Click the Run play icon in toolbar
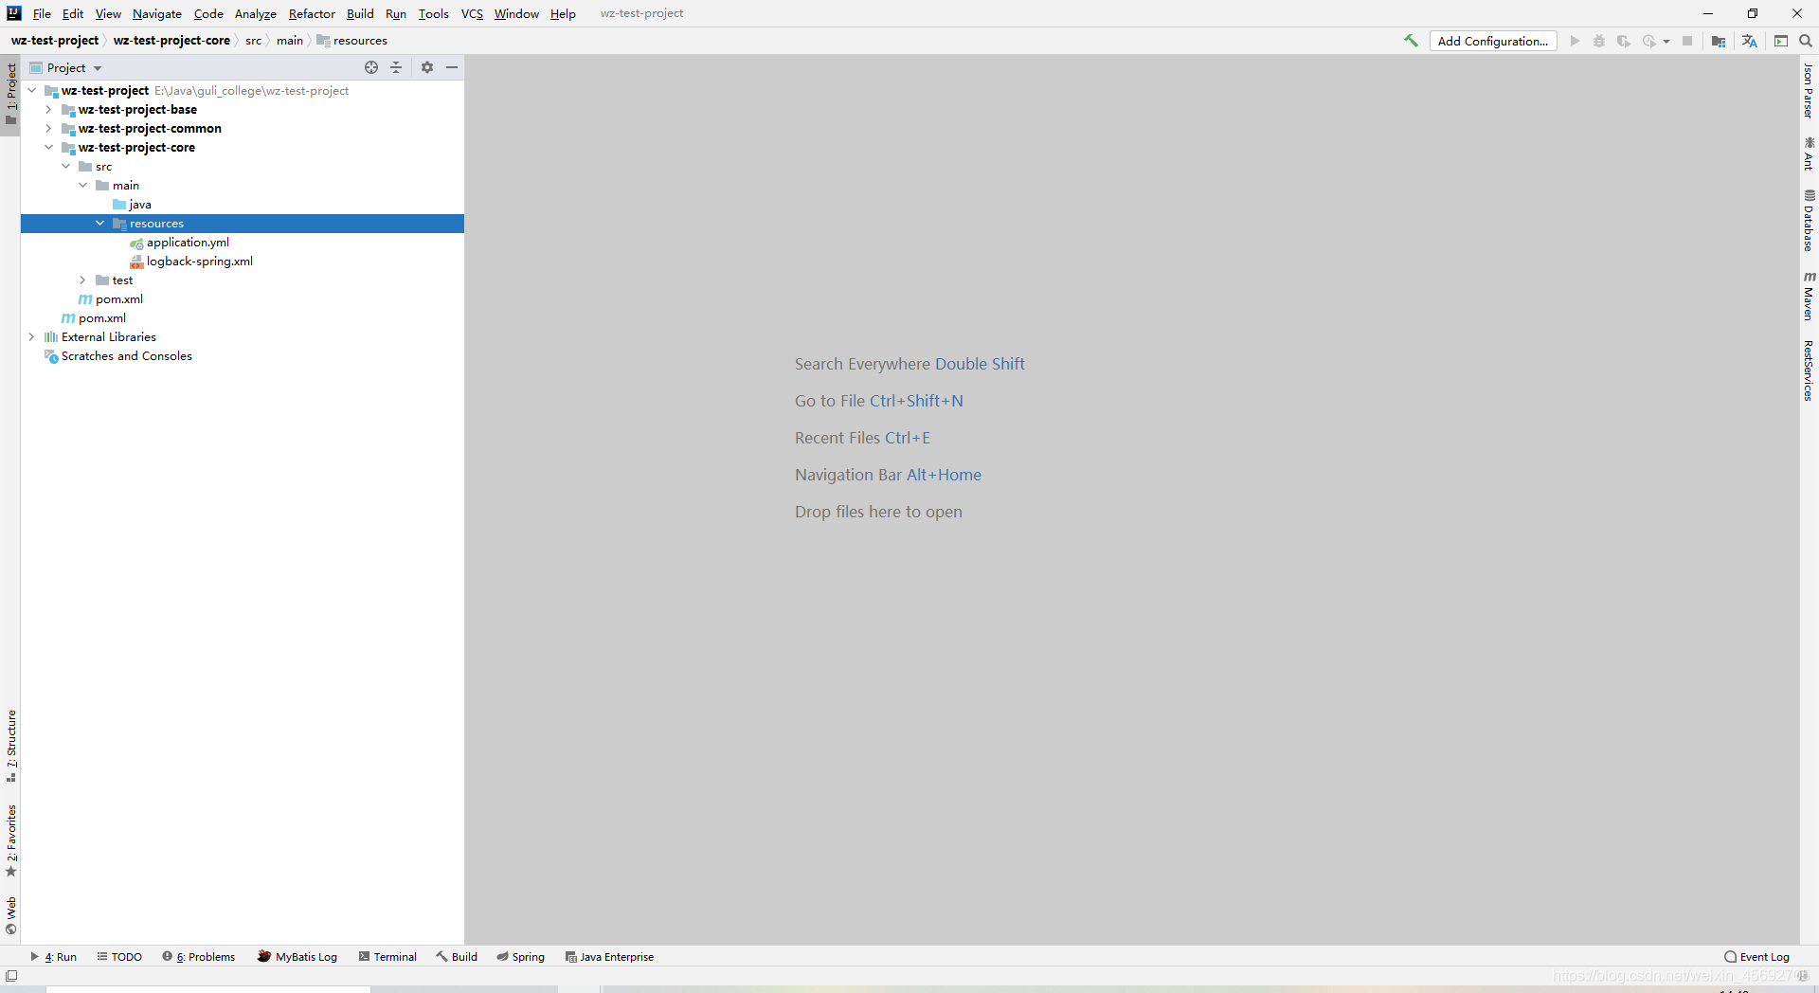The image size is (1819, 993). coord(1575,41)
